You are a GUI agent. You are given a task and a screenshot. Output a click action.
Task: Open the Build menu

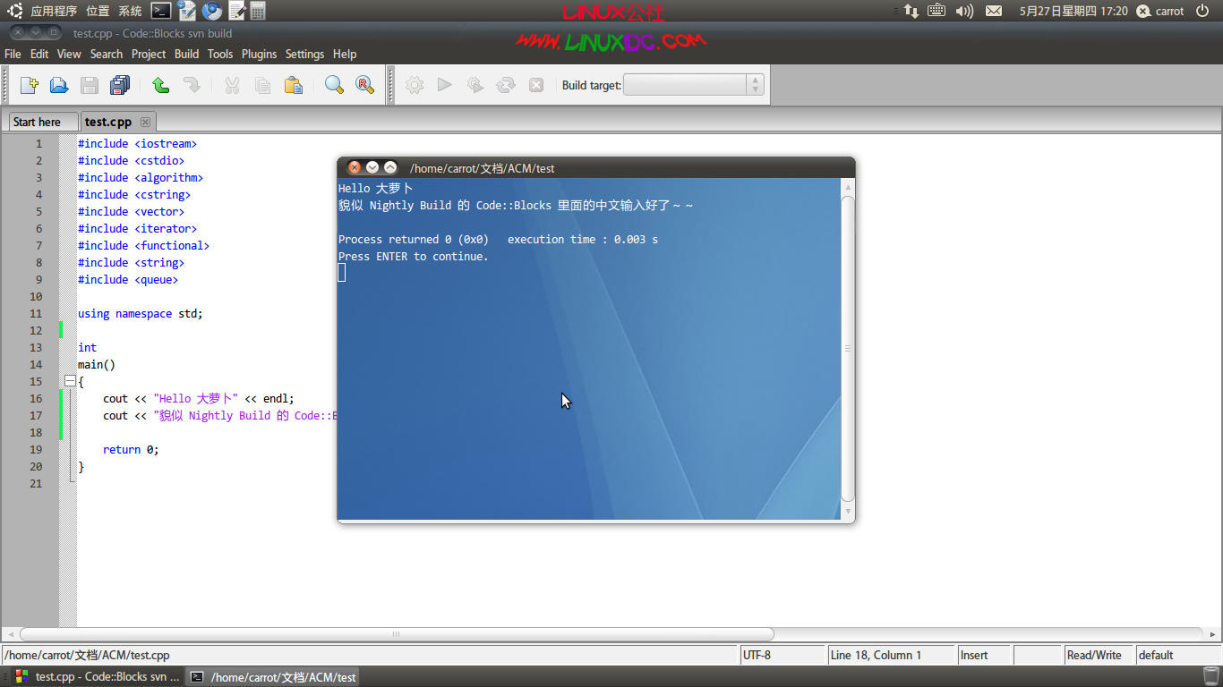(x=186, y=54)
